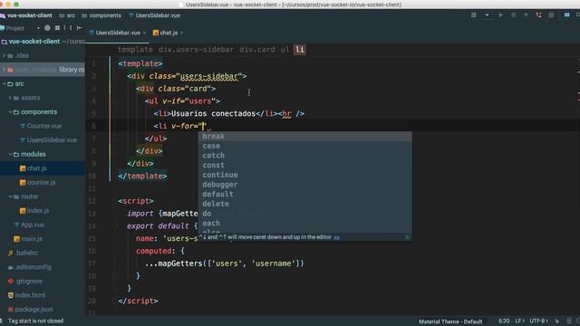
Task: Click the Stop square icon in toolbar
Action: pyautogui.click(x=551, y=15)
